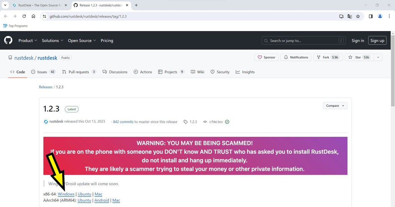The width and height of the screenshot is (395, 207).
Task: Star the repository button
Action: [359, 58]
